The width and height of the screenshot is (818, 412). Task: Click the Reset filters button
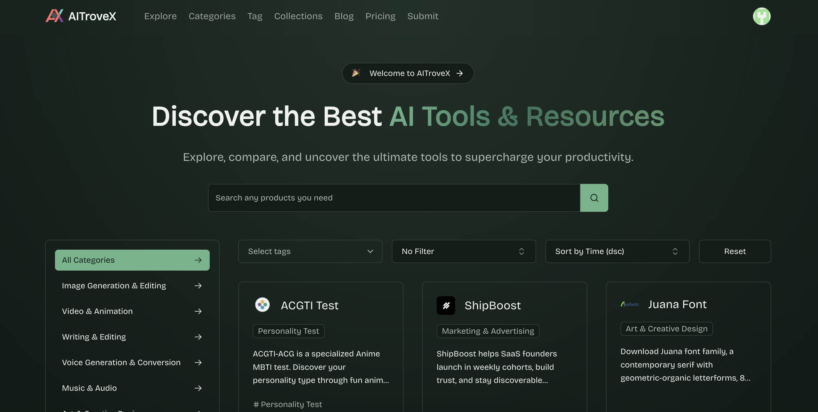(735, 251)
